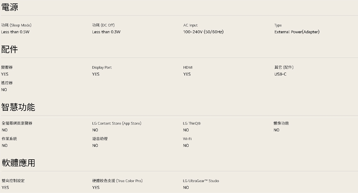Select the AC Input label
Viewport: 358px width, 193px height.
pos(190,25)
